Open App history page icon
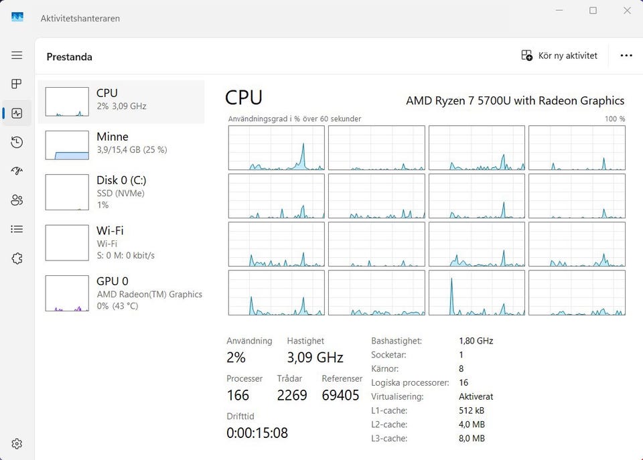The width and height of the screenshot is (643, 460). click(17, 142)
